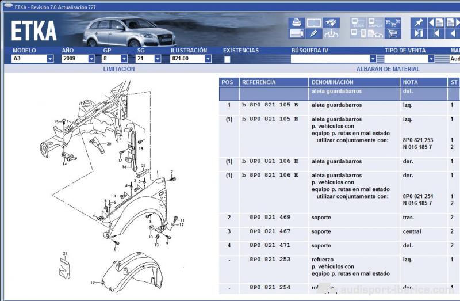Click the REFERENCIA column header
460x301 pixels.
(x=259, y=82)
